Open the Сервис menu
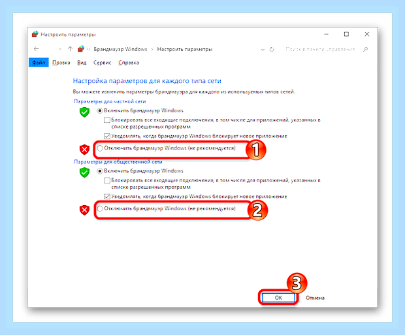Image resolution: width=405 pixels, height=335 pixels. [103, 63]
